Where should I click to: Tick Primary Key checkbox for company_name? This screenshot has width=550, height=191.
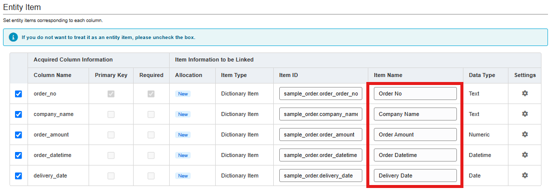pyautogui.click(x=111, y=114)
